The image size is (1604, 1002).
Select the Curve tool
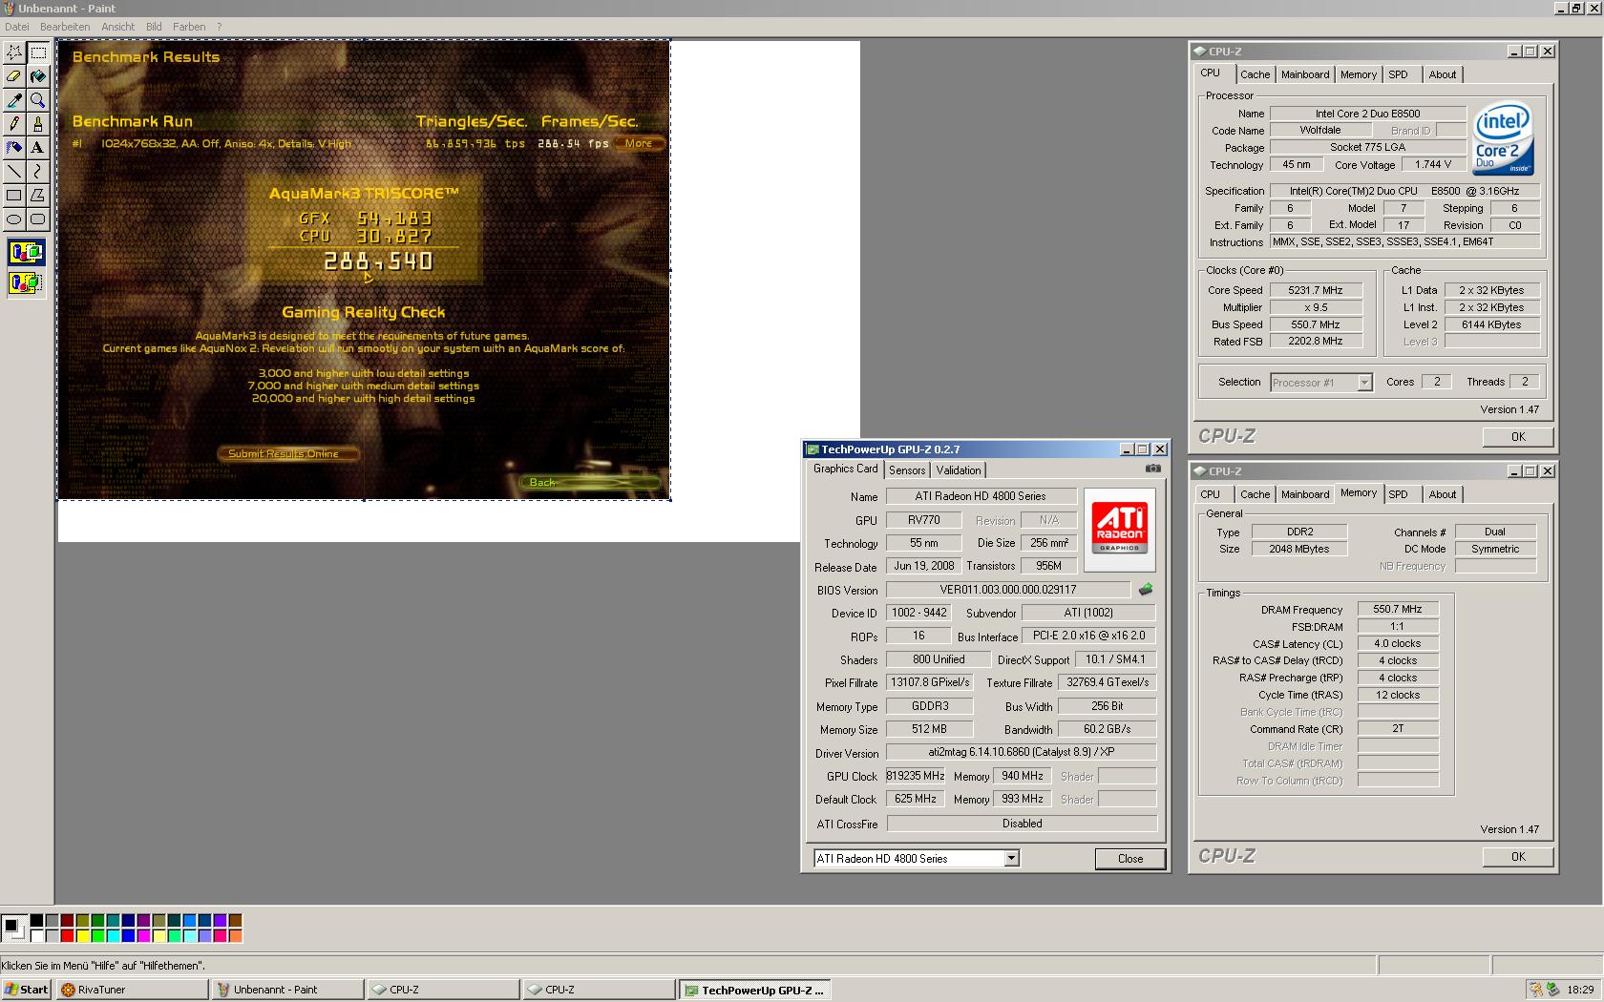click(x=38, y=172)
